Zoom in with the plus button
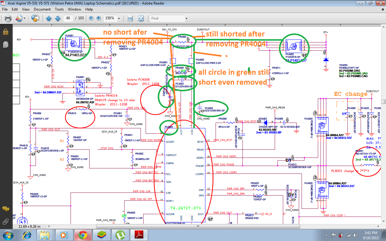The image size is (386, 241). [99, 18]
